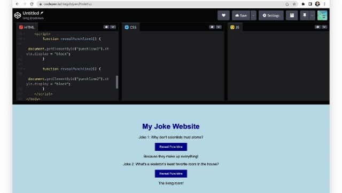The height and width of the screenshot is (193, 342).
Task: Open the user avatar menu
Action: (322, 15)
